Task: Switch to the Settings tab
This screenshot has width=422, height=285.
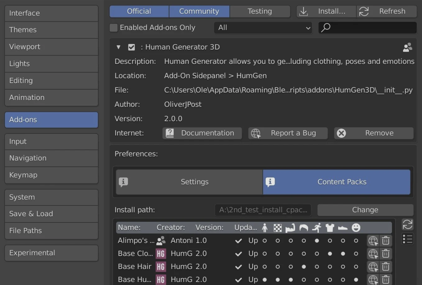Action: click(189, 182)
